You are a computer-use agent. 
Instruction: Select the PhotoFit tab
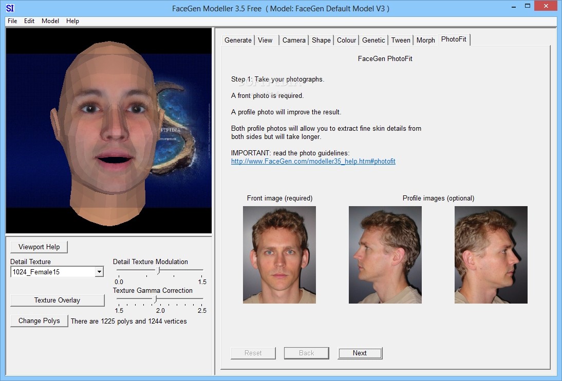pos(454,39)
